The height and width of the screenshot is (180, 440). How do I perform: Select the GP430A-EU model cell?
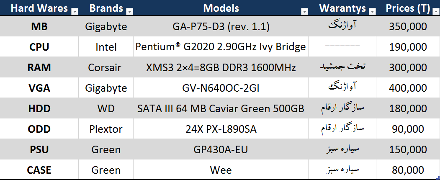coord(221,149)
